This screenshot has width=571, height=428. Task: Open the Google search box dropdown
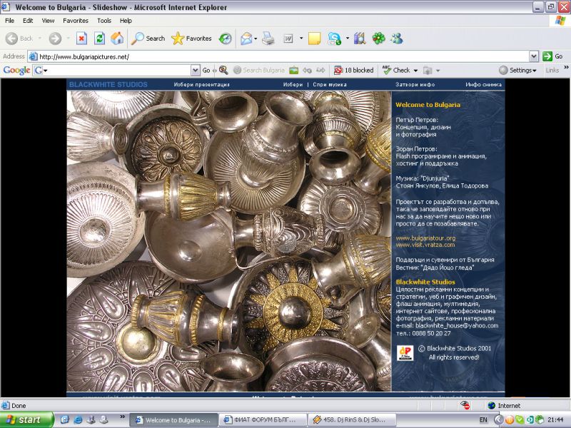coord(195,70)
